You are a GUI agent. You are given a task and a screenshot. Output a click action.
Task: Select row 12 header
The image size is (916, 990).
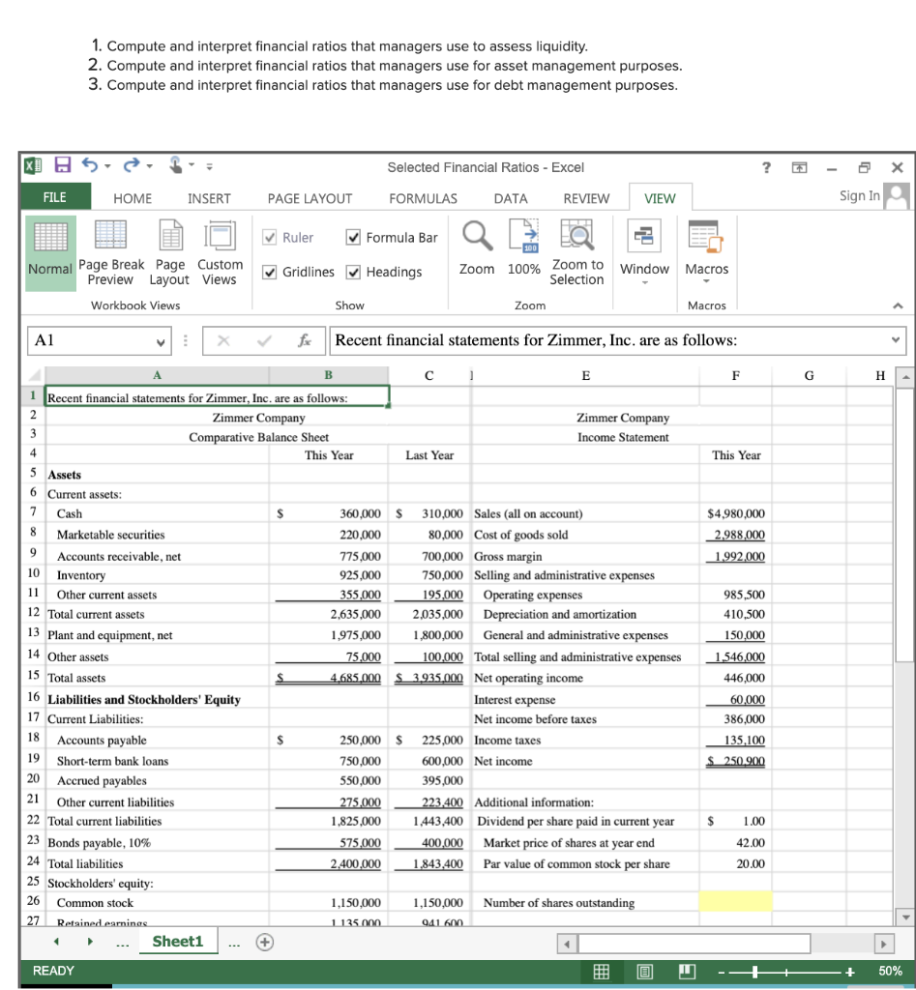pos(34,612)
